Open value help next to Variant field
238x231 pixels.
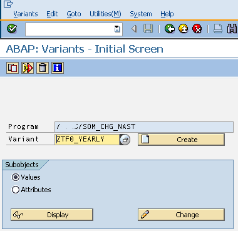(125, 140)
